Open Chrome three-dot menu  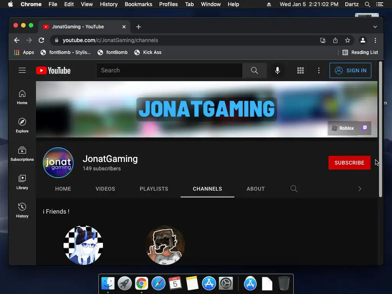tap(375, 40)
